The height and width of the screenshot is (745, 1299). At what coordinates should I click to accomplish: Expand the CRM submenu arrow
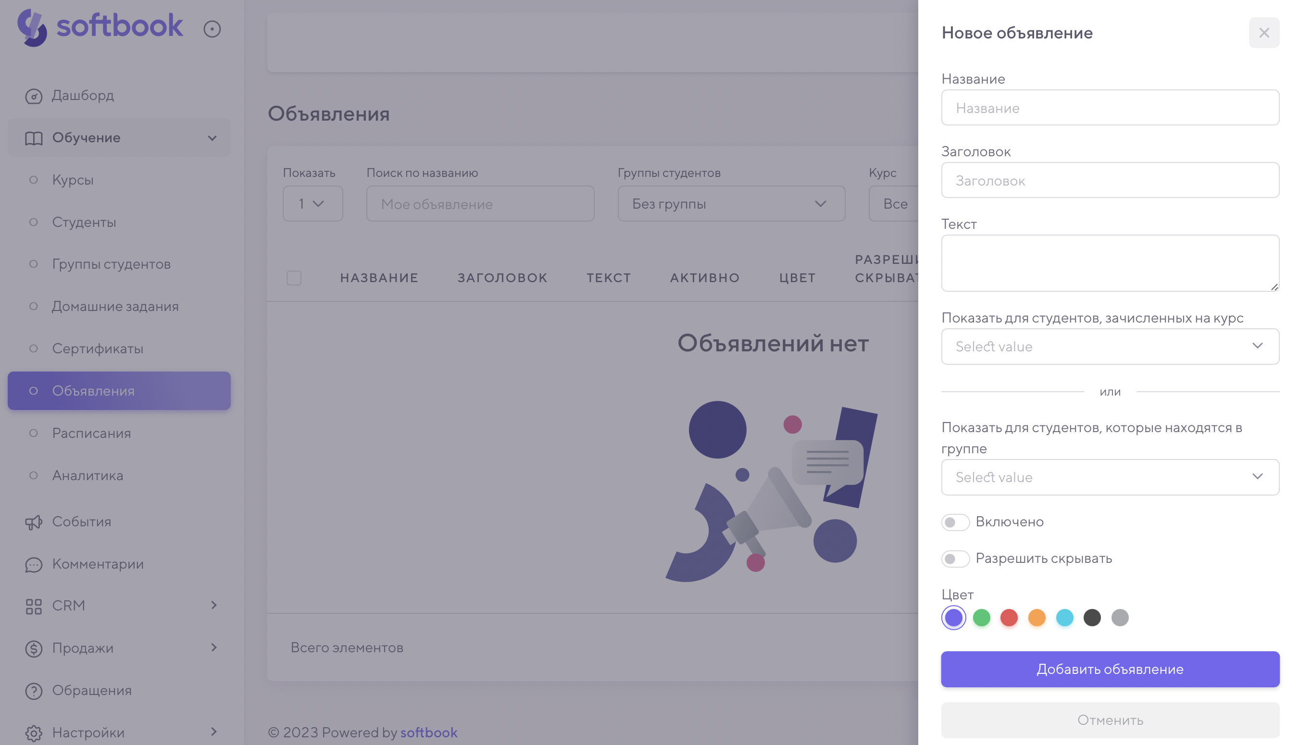click(214, 605)
